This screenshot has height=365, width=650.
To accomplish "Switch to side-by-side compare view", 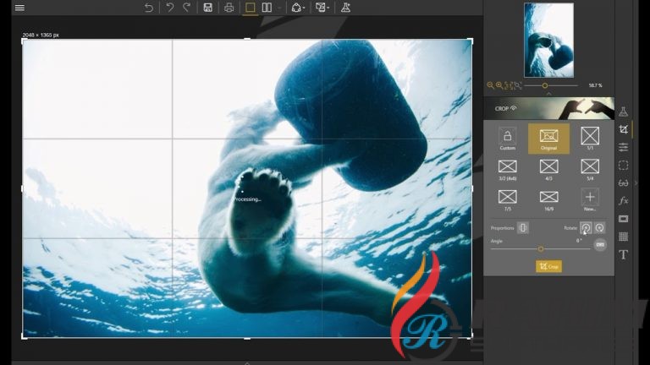I will [267, 8].
